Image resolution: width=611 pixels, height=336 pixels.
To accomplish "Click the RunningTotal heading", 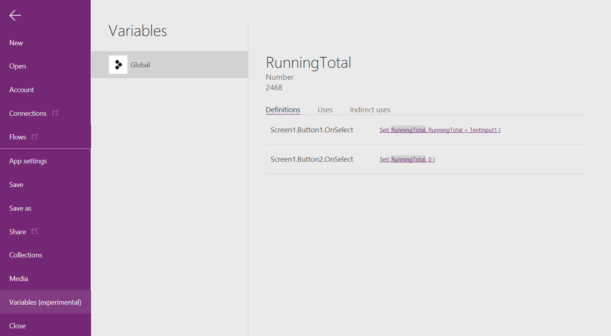I will point(308,63).
